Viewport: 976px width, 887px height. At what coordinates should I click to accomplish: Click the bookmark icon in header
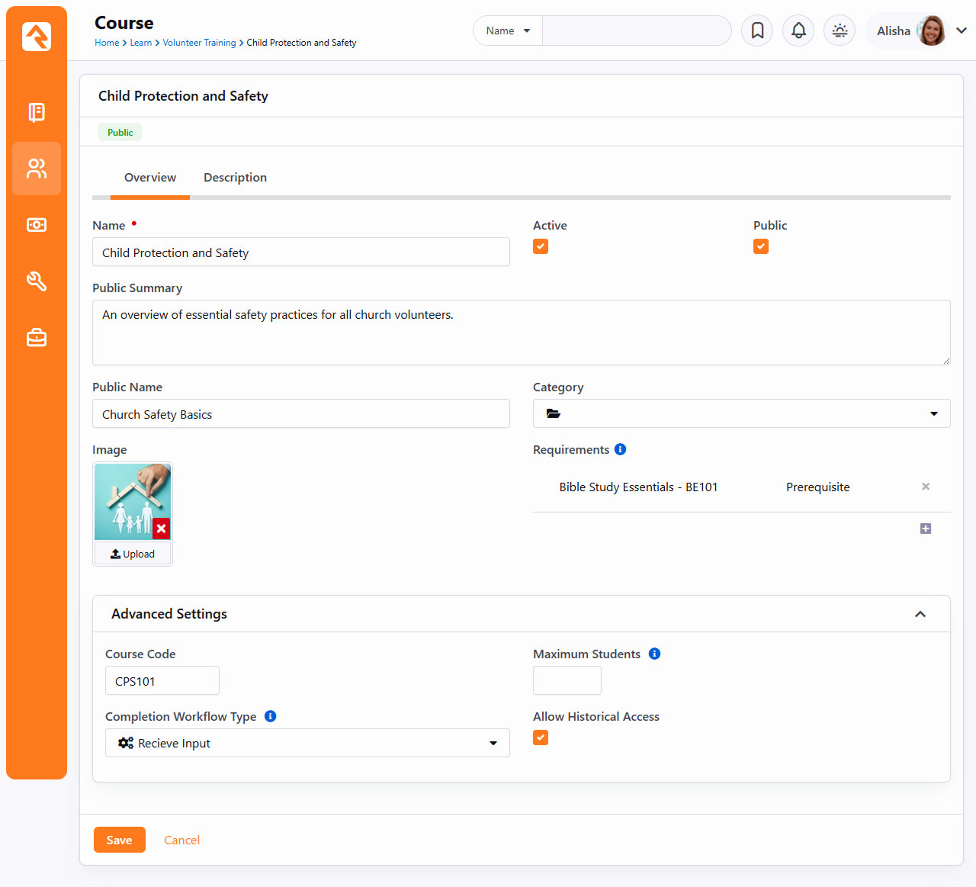tap(757, 31)
